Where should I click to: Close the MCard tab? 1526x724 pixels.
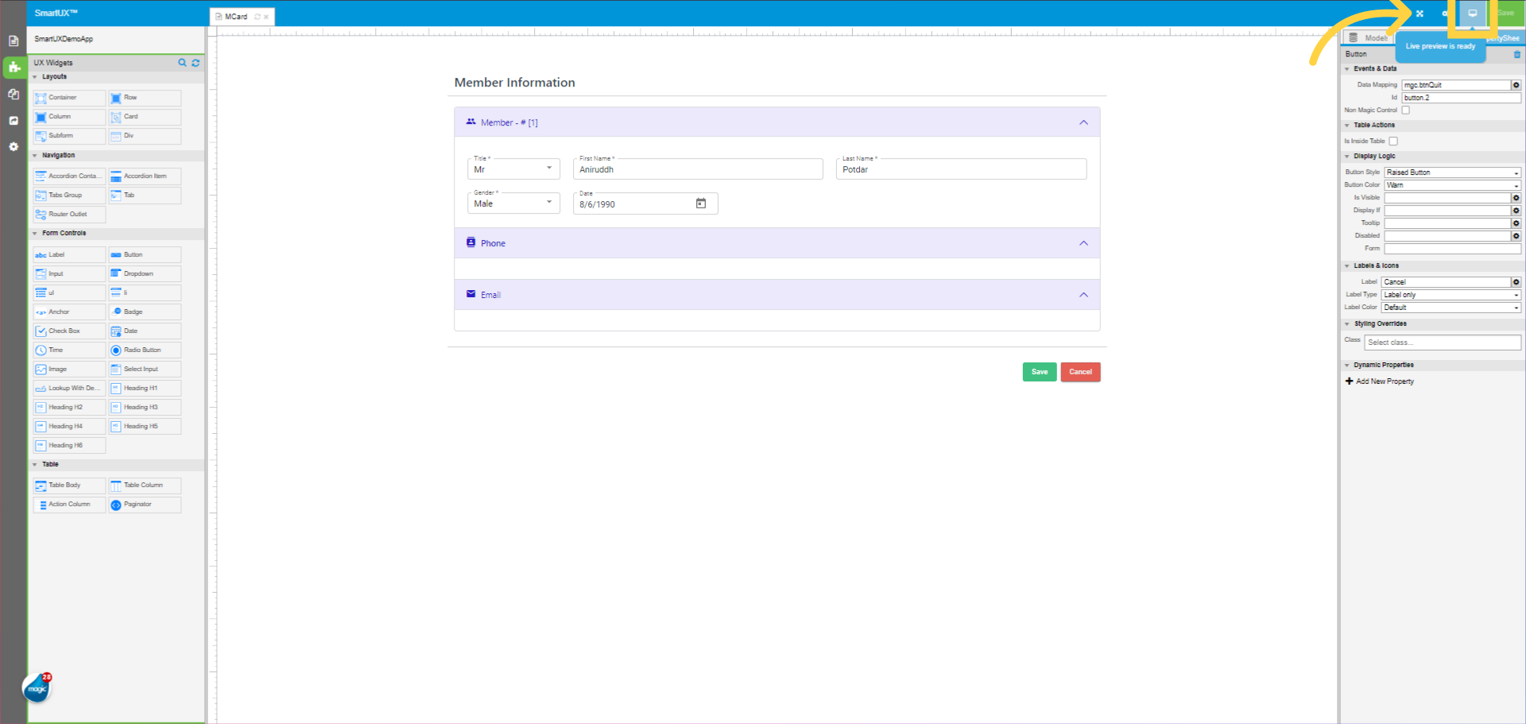coord(266,17)
